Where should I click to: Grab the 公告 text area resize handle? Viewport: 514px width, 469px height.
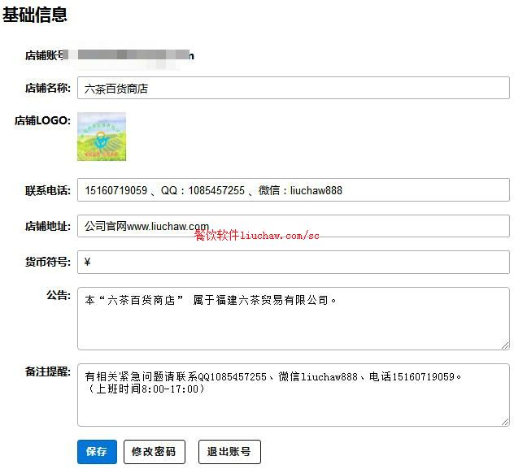point(505,345)
